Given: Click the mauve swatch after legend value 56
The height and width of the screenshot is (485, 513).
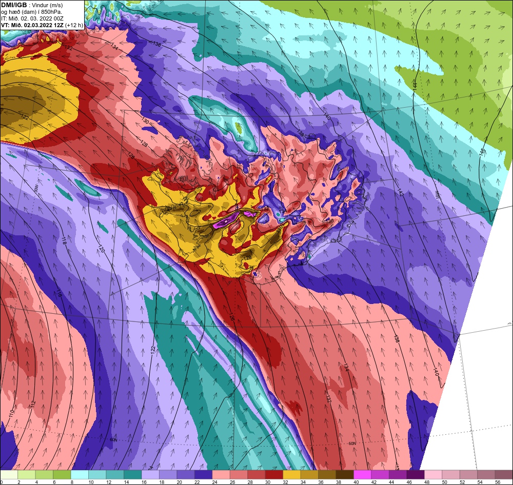Looking at the screenshot, I should pyautogui.click(x=504, y=475).
